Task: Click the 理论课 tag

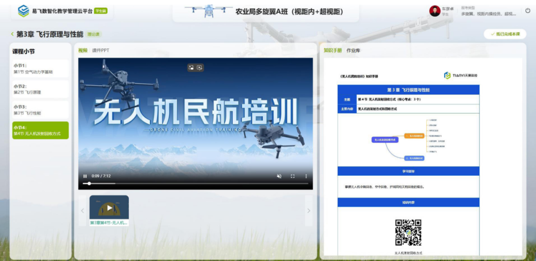Action: (94, 34)
